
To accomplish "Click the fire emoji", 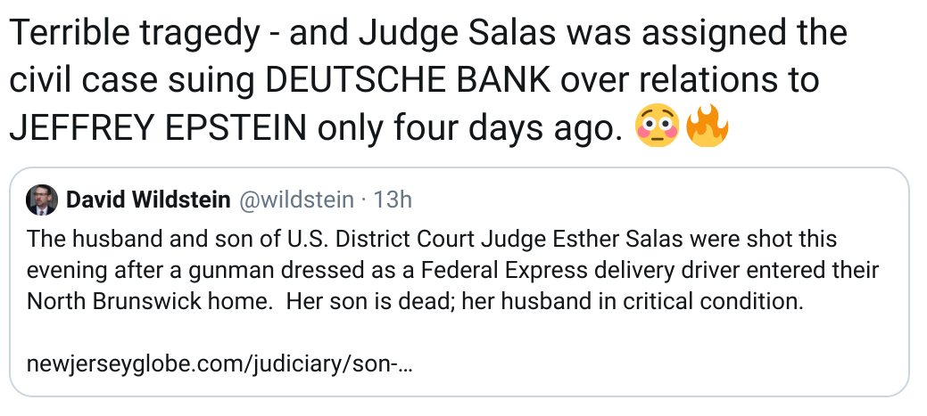I will (707, 129).
